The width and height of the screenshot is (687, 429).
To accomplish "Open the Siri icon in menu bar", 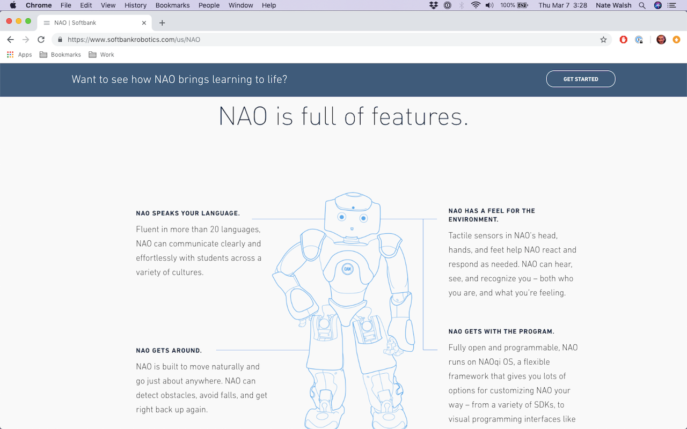I will [658, 5].
